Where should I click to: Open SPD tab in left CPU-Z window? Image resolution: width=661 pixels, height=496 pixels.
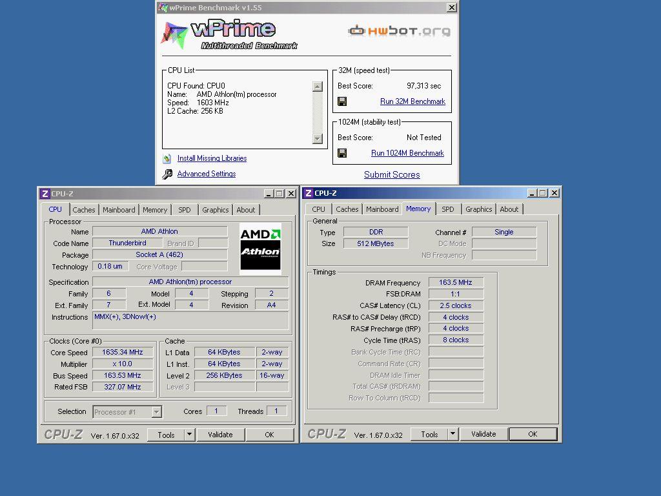click(x=184, y=210)
